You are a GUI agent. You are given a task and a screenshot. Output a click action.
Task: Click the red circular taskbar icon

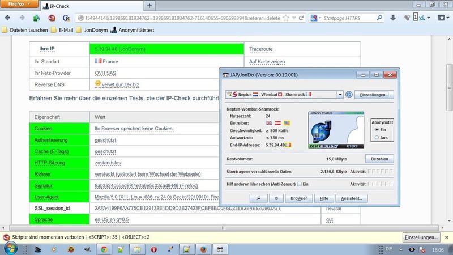pos(153,249)
